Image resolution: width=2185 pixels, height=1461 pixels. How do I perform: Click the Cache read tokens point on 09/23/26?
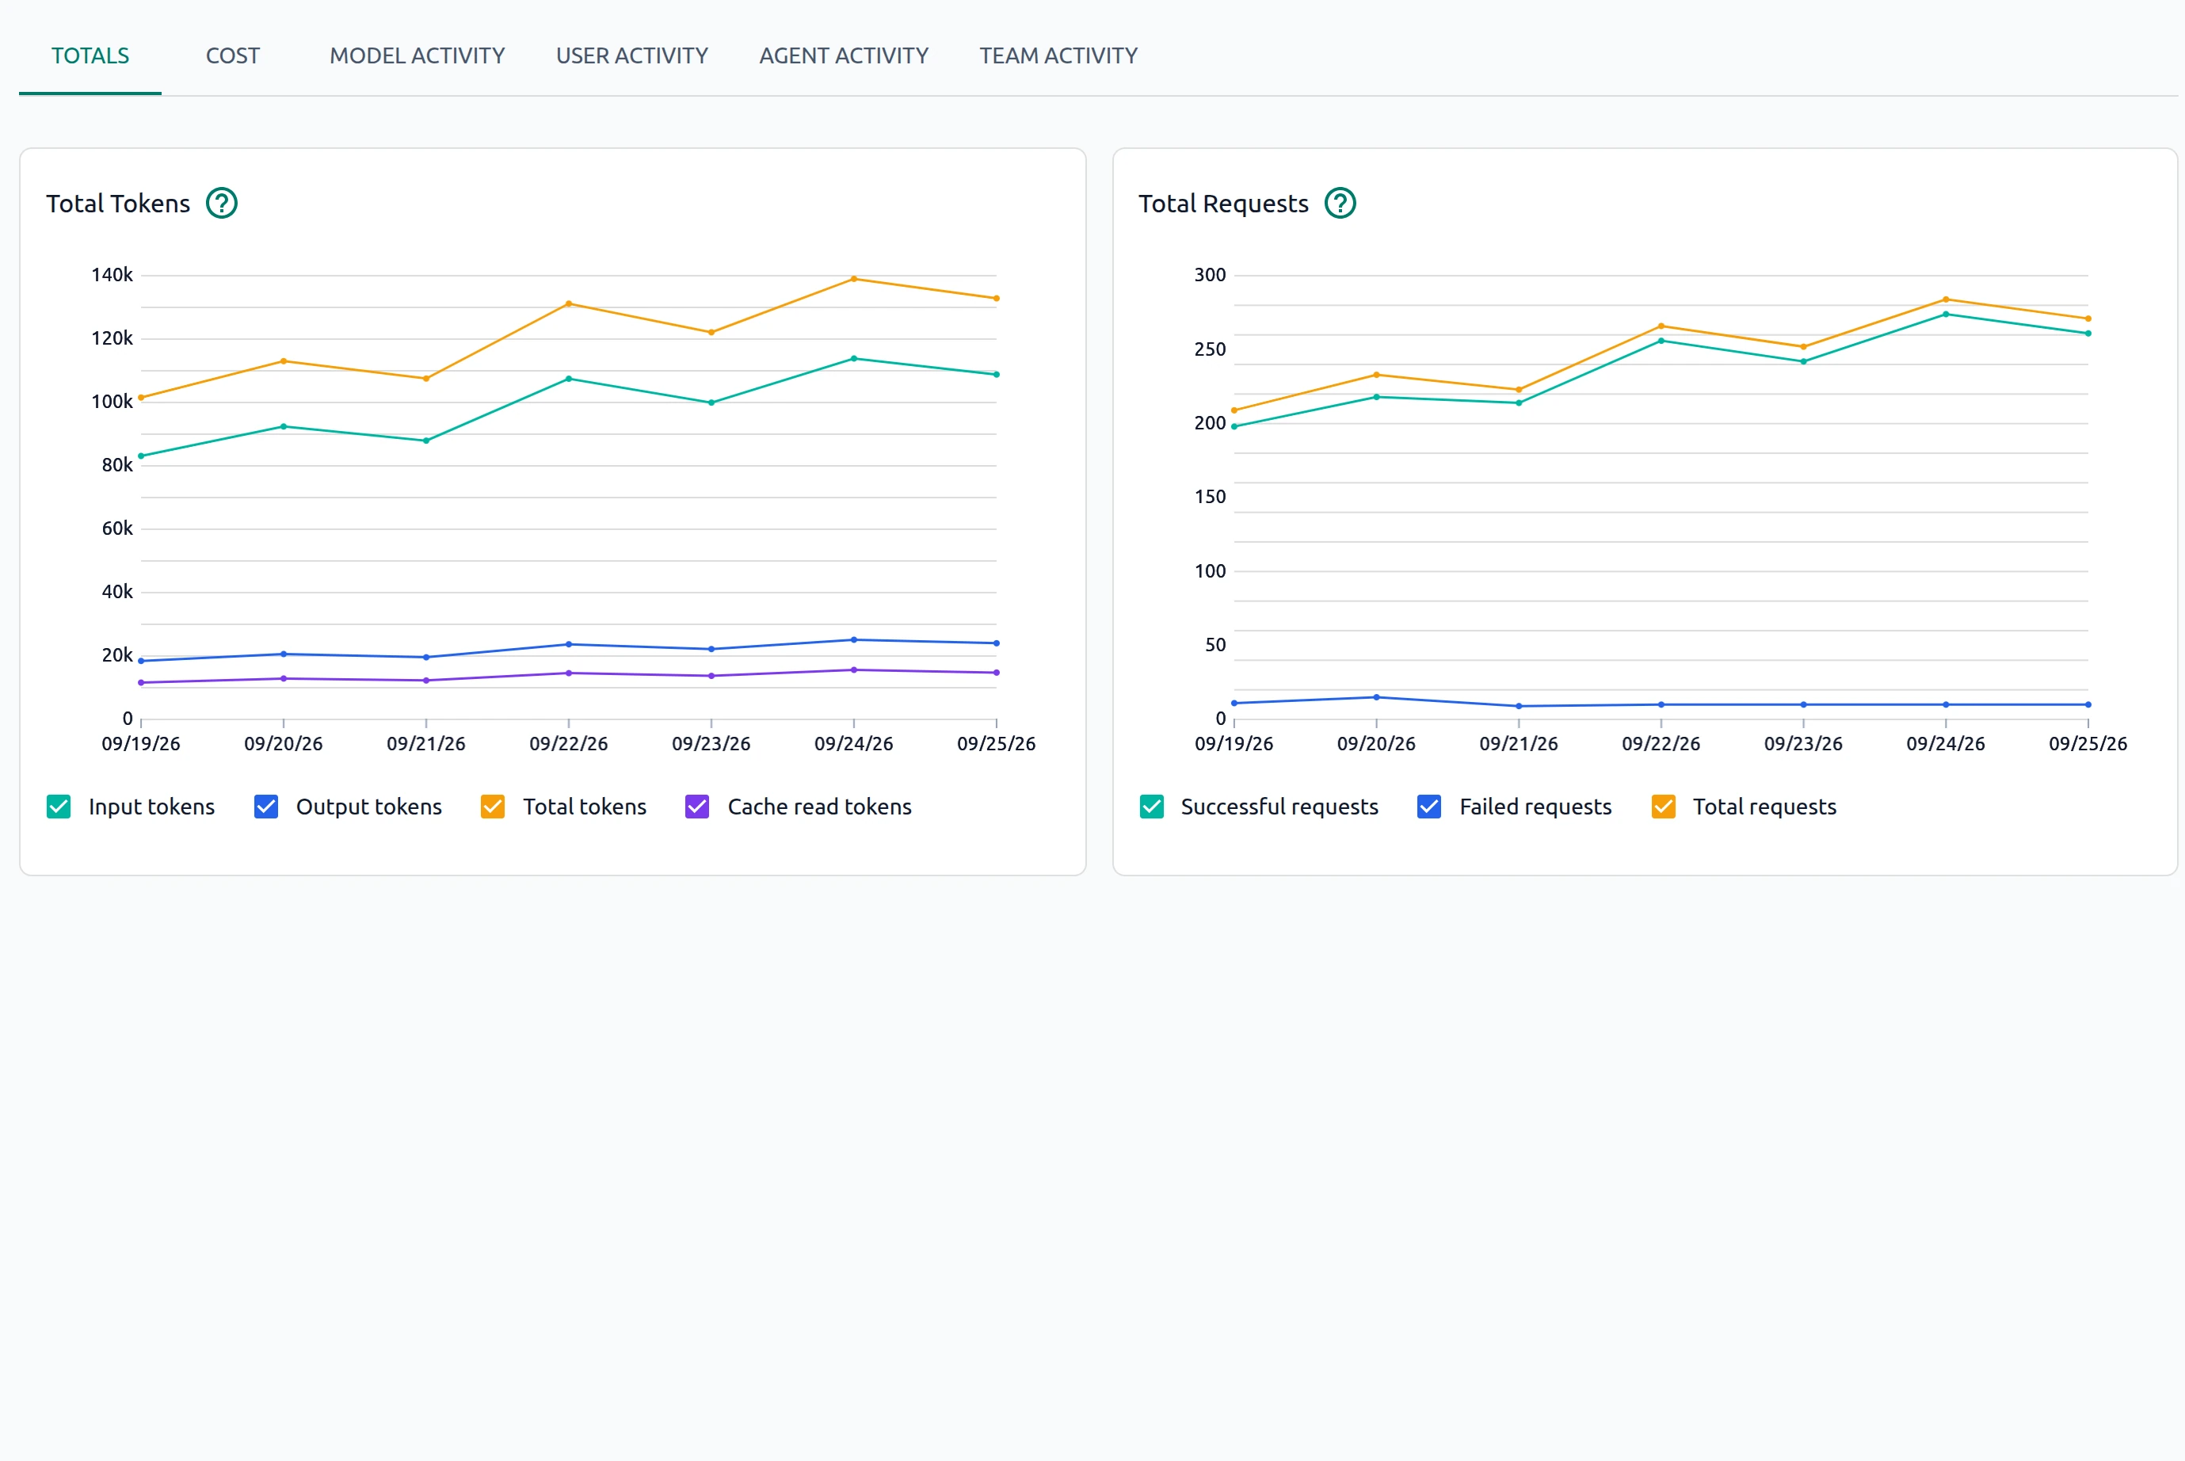711,677
